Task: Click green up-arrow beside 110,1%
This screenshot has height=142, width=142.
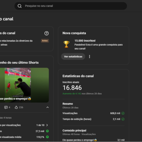Action: [x=47, y=137]
